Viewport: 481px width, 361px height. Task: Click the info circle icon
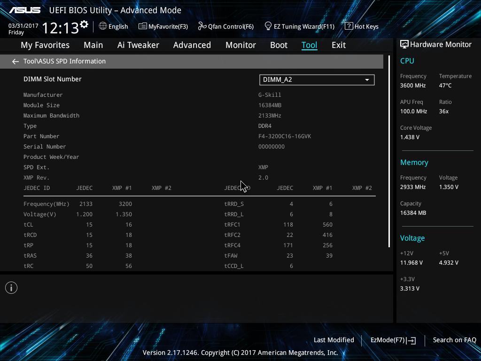click(11, 288)
